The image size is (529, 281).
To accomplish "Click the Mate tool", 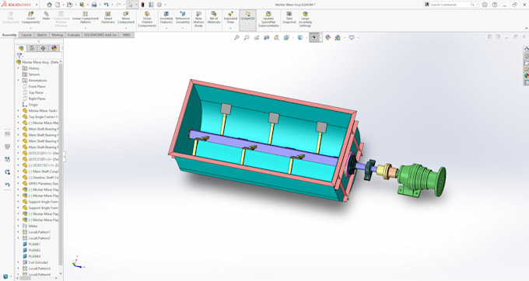I will point(46,16).
